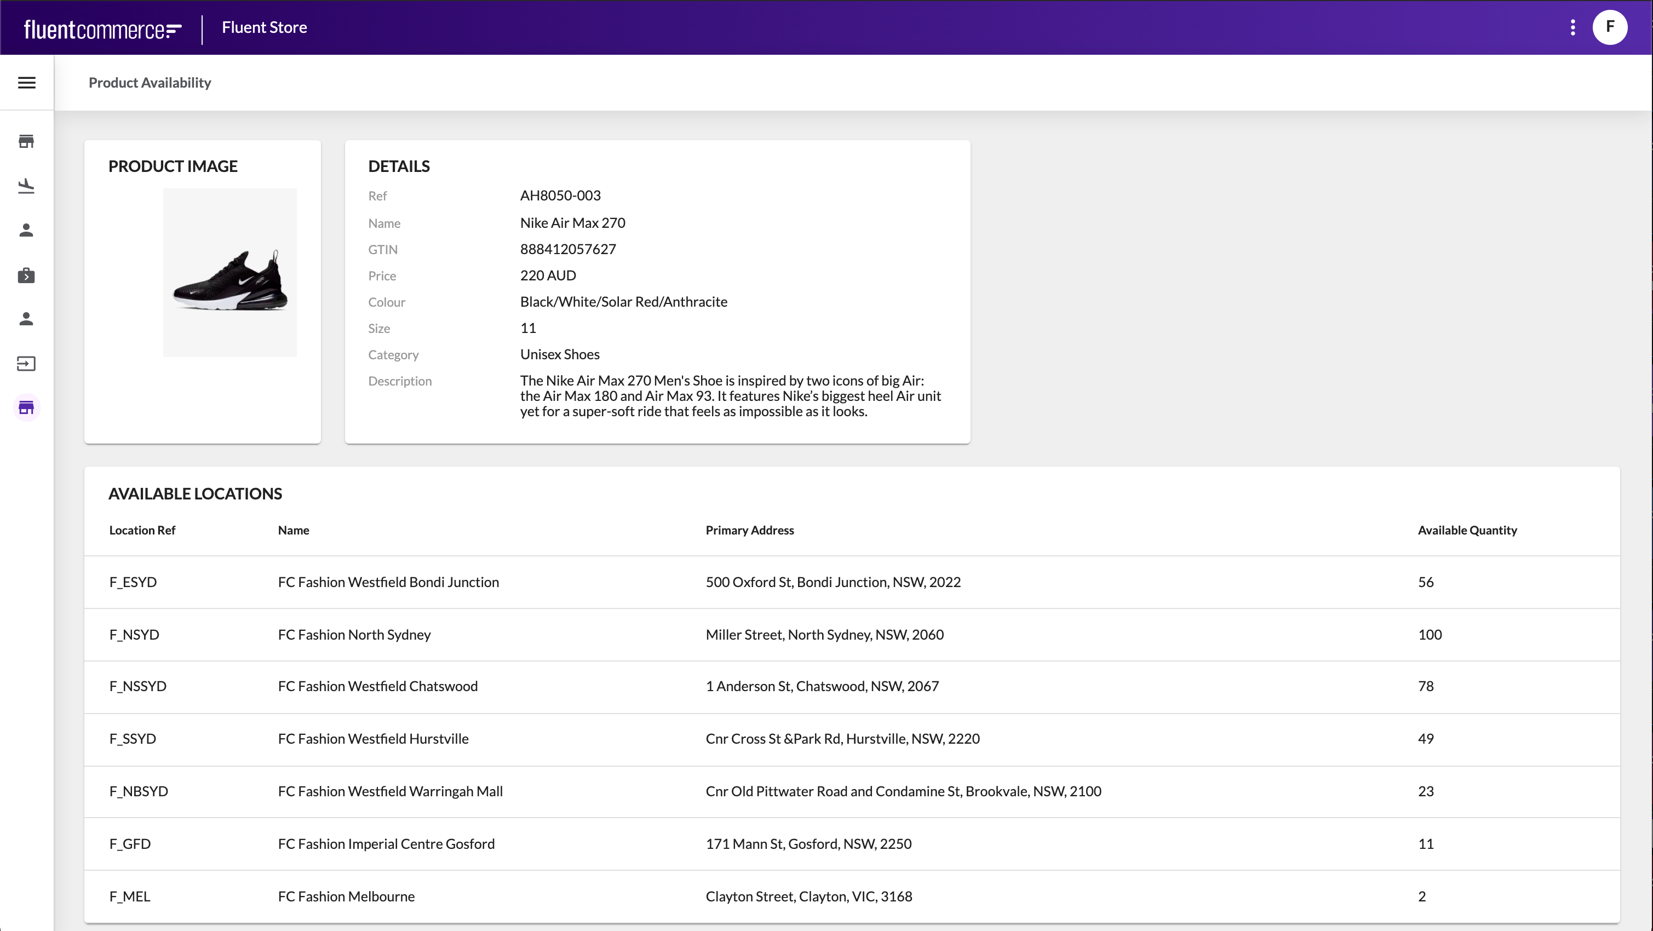Click the fluentcommerce logo
This screenshot has height=931, width=1653.
click(x=102, y=29)
